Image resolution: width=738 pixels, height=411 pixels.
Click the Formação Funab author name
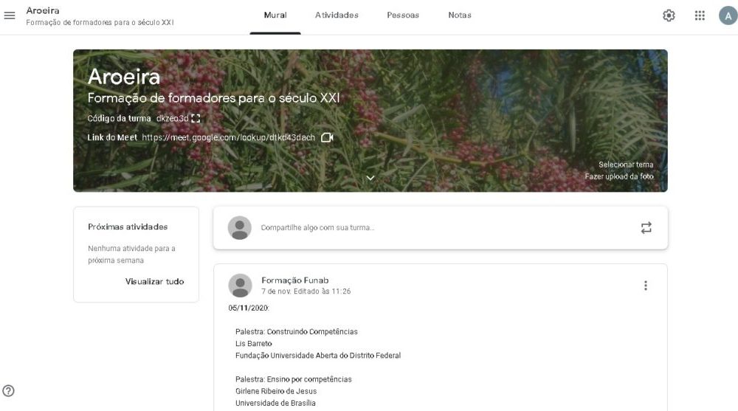pyautogui.click(x=295, y=280)
